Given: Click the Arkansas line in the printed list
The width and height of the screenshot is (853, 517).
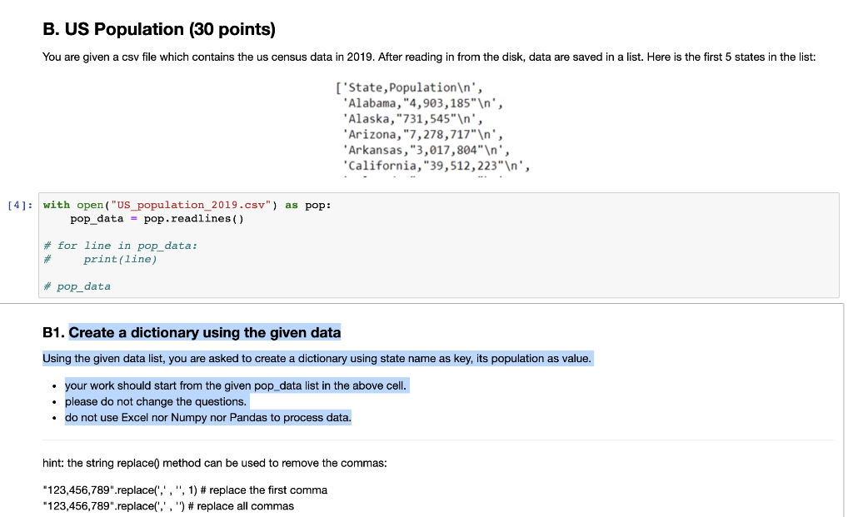Looking at the screenshot, I should tap(428, 150).
